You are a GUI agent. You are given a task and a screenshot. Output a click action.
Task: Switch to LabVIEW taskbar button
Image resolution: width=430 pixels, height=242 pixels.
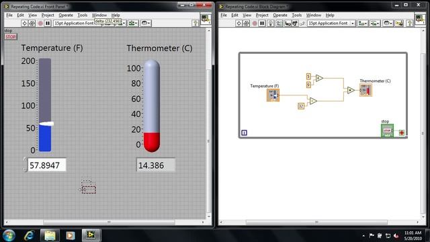(x=91, y=235)
